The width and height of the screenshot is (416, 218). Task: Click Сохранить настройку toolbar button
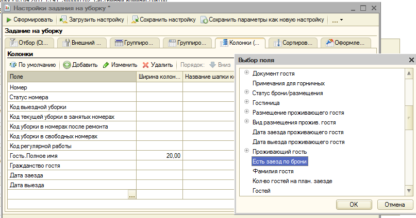pos(163,20)
